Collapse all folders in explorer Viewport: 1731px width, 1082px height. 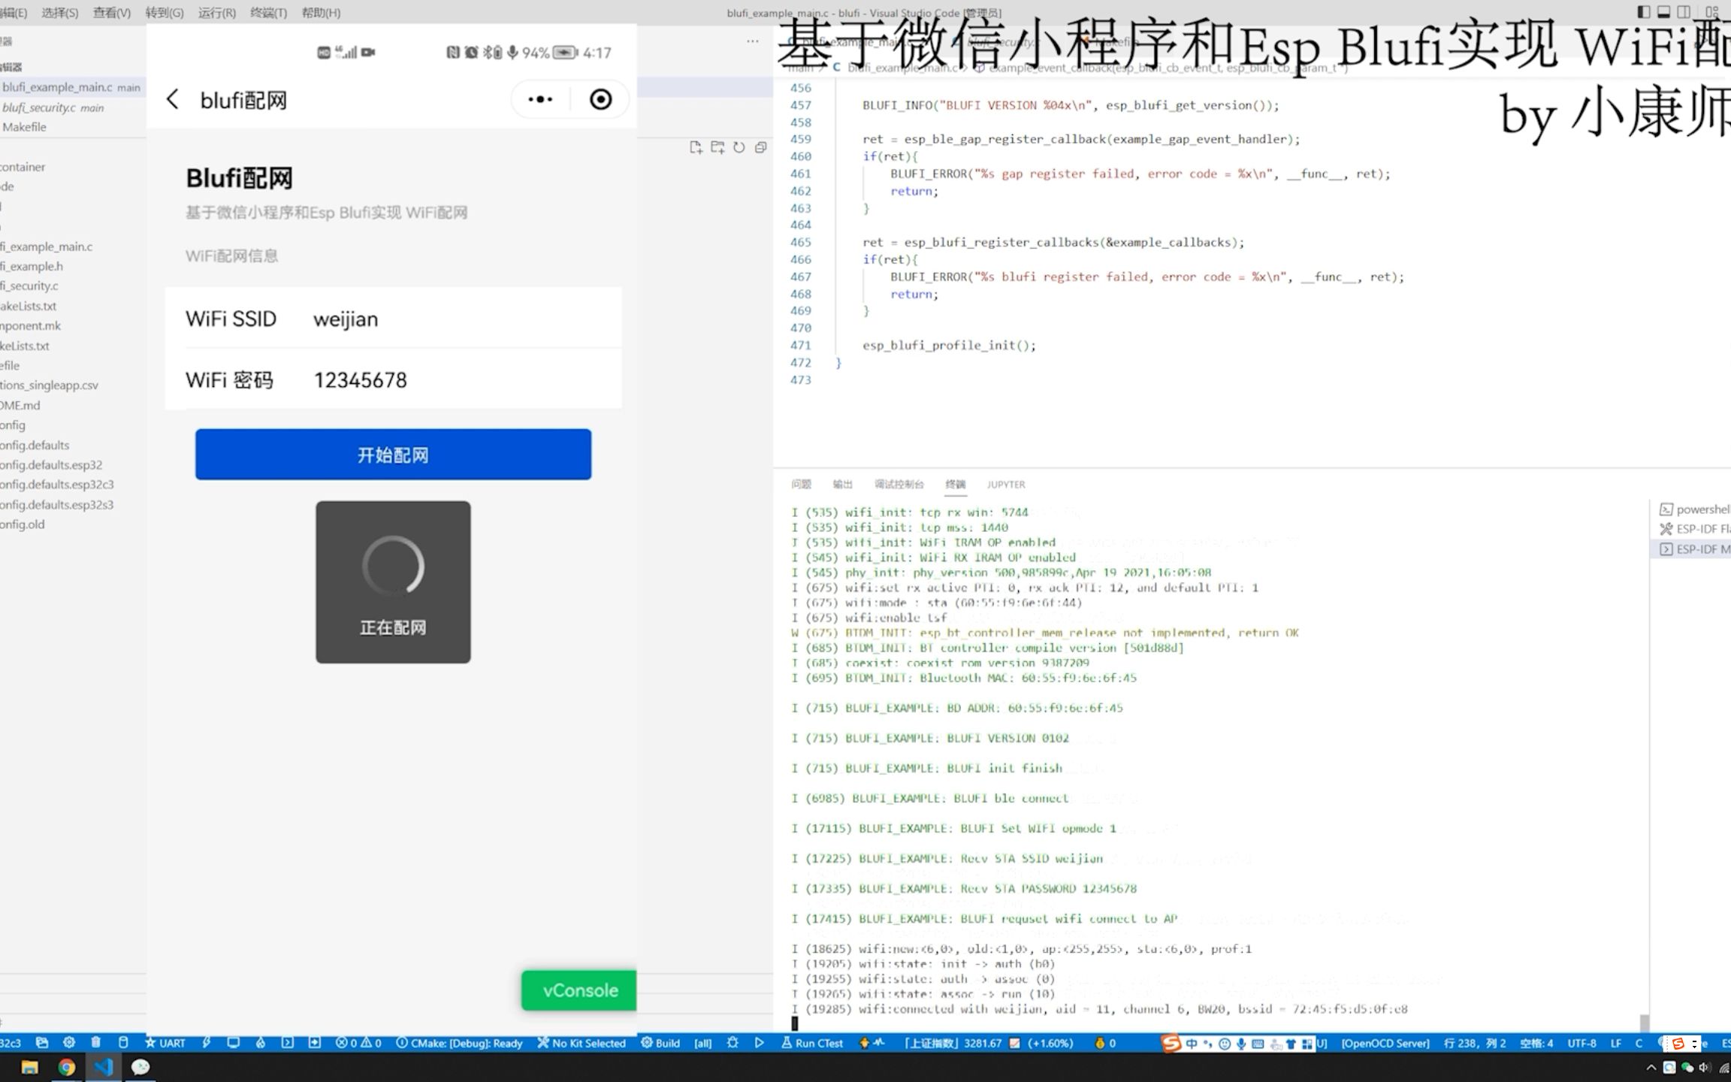760,147
